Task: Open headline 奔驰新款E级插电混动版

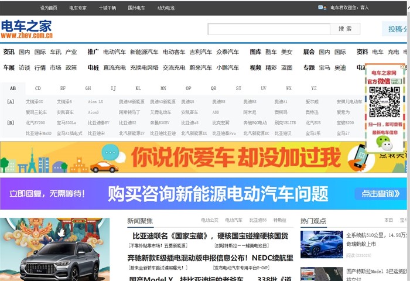Action: [x=210, y=258]
